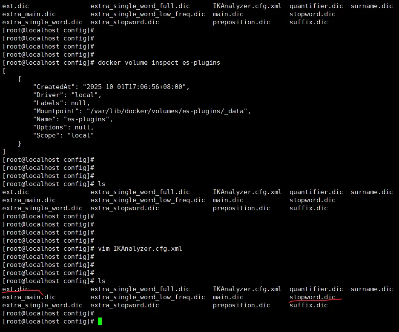The width and height of the screenshot is (399, 332).
Task: Click the last ls command above the cursor
Action: pos(101,281)
